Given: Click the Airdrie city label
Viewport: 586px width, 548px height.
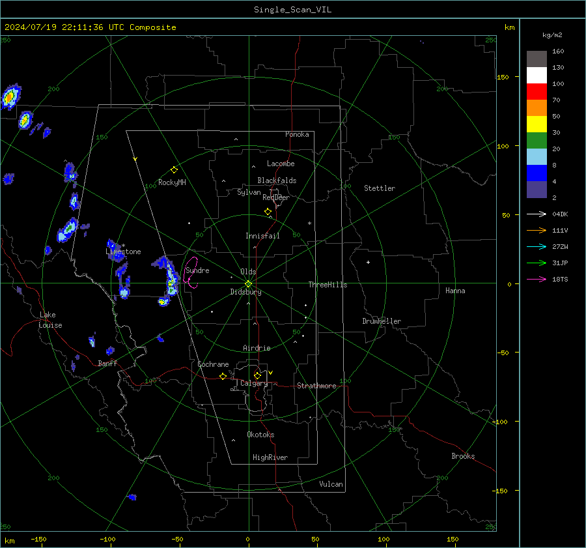Looking at the screenshot, I should pos(257,348).
